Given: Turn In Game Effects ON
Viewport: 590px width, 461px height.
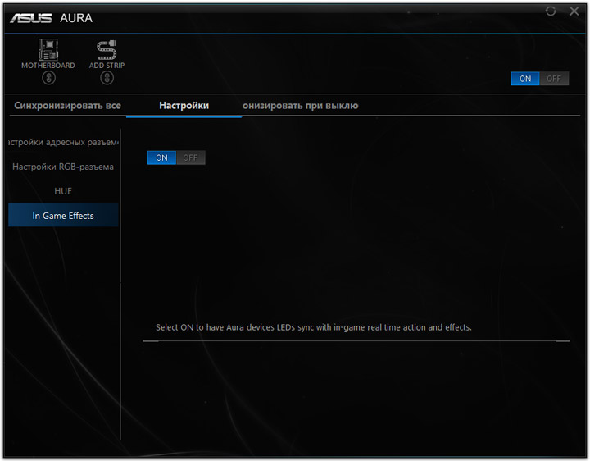Looking at the screenshot, I should click(x=161, y=157).
